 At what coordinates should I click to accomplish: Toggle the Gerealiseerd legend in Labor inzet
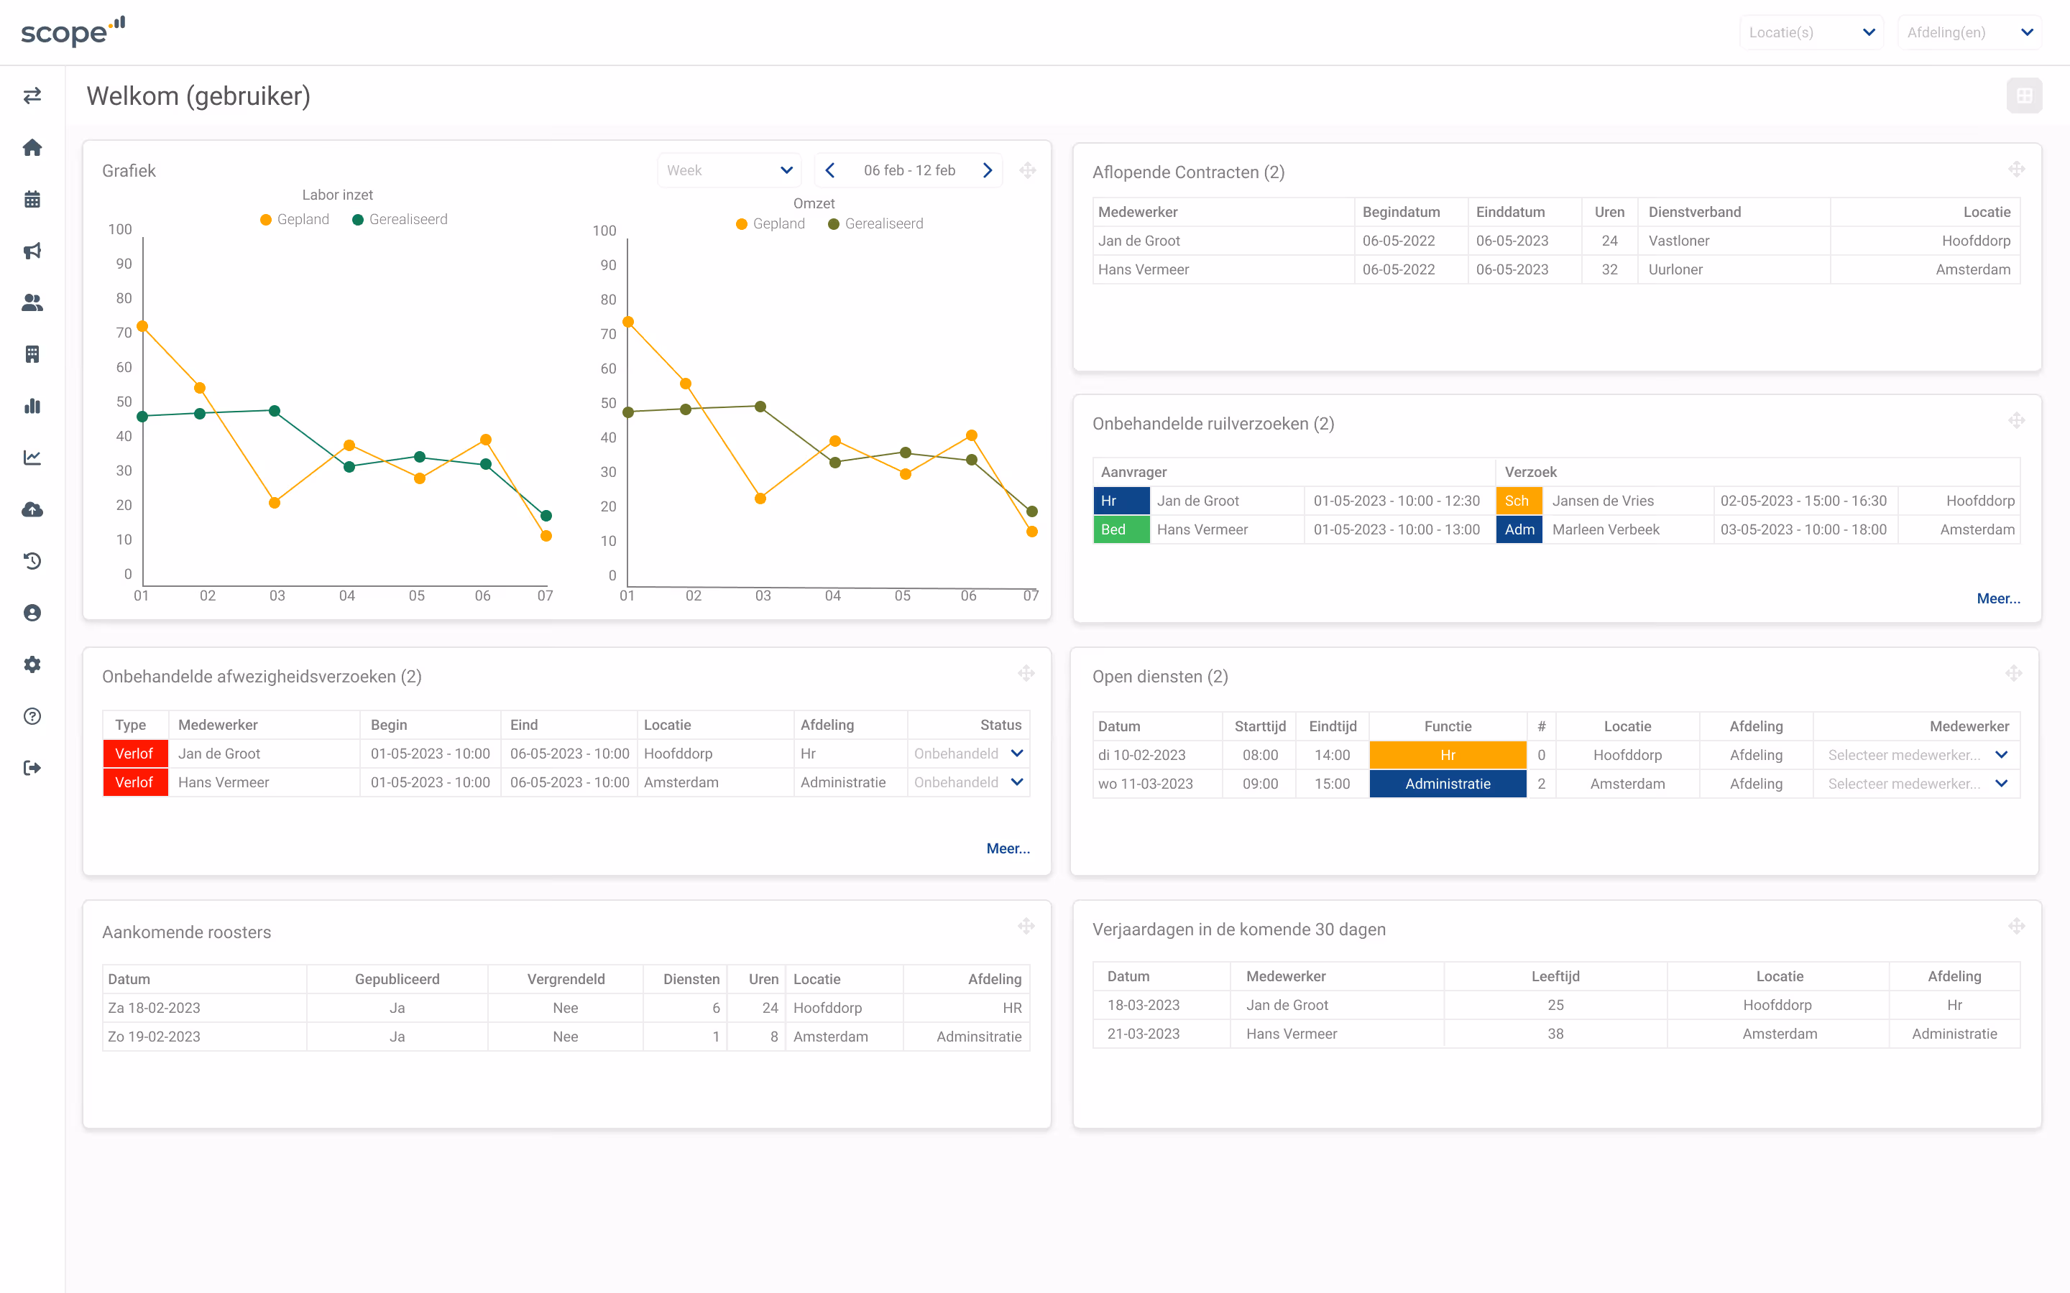pos(400,219)
